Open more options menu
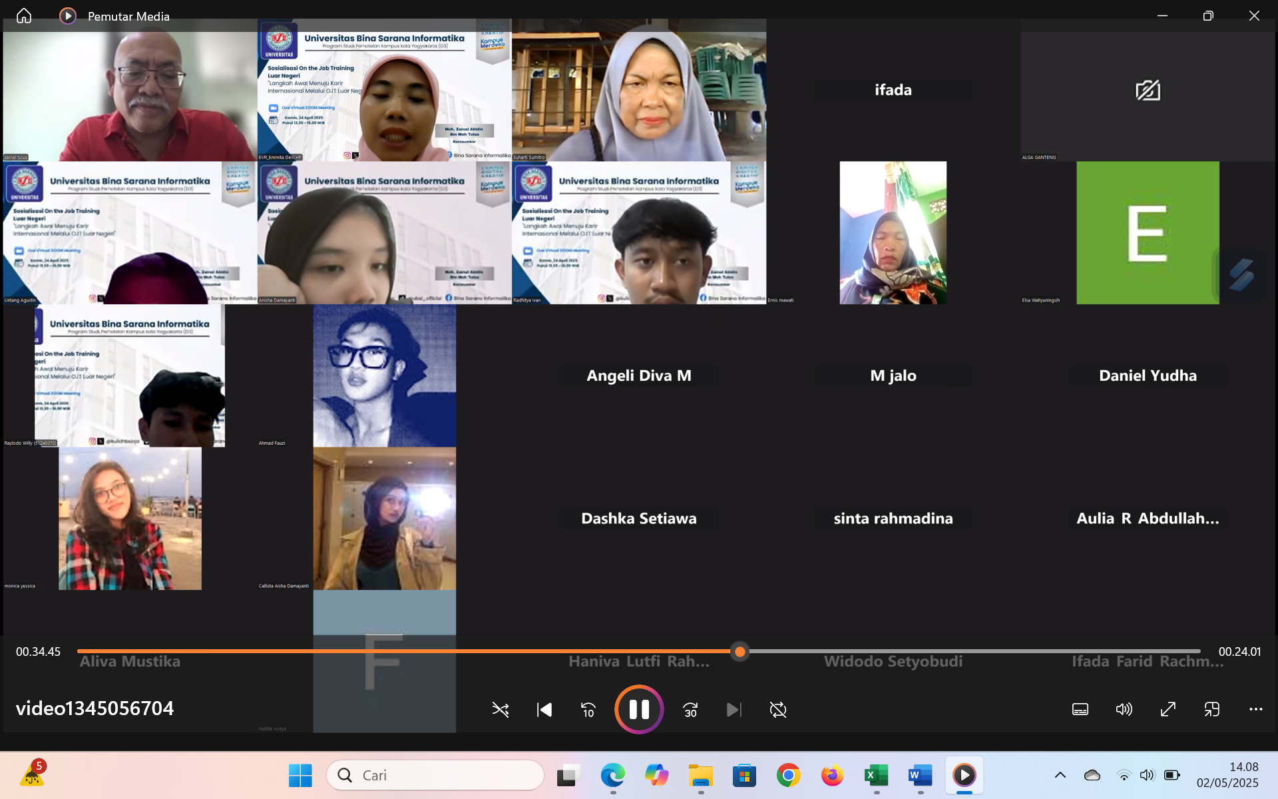The height and width of the screenshot is (799, 1278). tap(1255, 710)
